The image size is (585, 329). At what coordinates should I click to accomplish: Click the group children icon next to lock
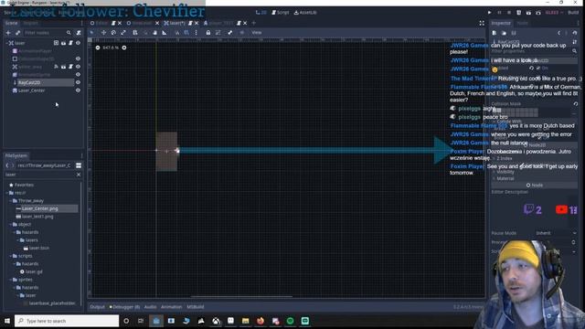pyautogui.click(x=218, y=33)
